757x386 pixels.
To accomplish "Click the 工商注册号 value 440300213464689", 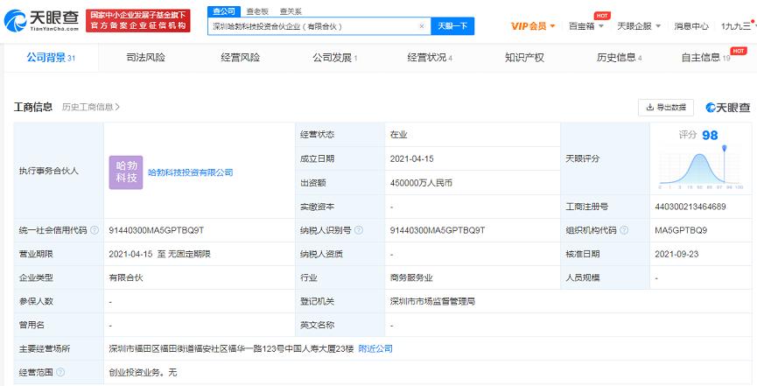I will 690,207.
